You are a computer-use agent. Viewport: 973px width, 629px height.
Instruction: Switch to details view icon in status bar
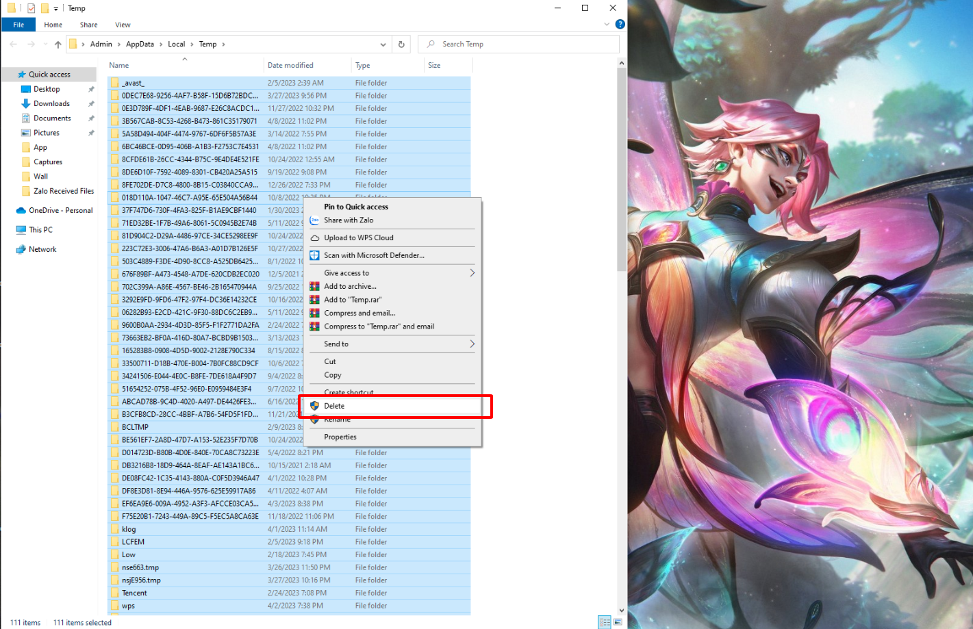(605, 622)
